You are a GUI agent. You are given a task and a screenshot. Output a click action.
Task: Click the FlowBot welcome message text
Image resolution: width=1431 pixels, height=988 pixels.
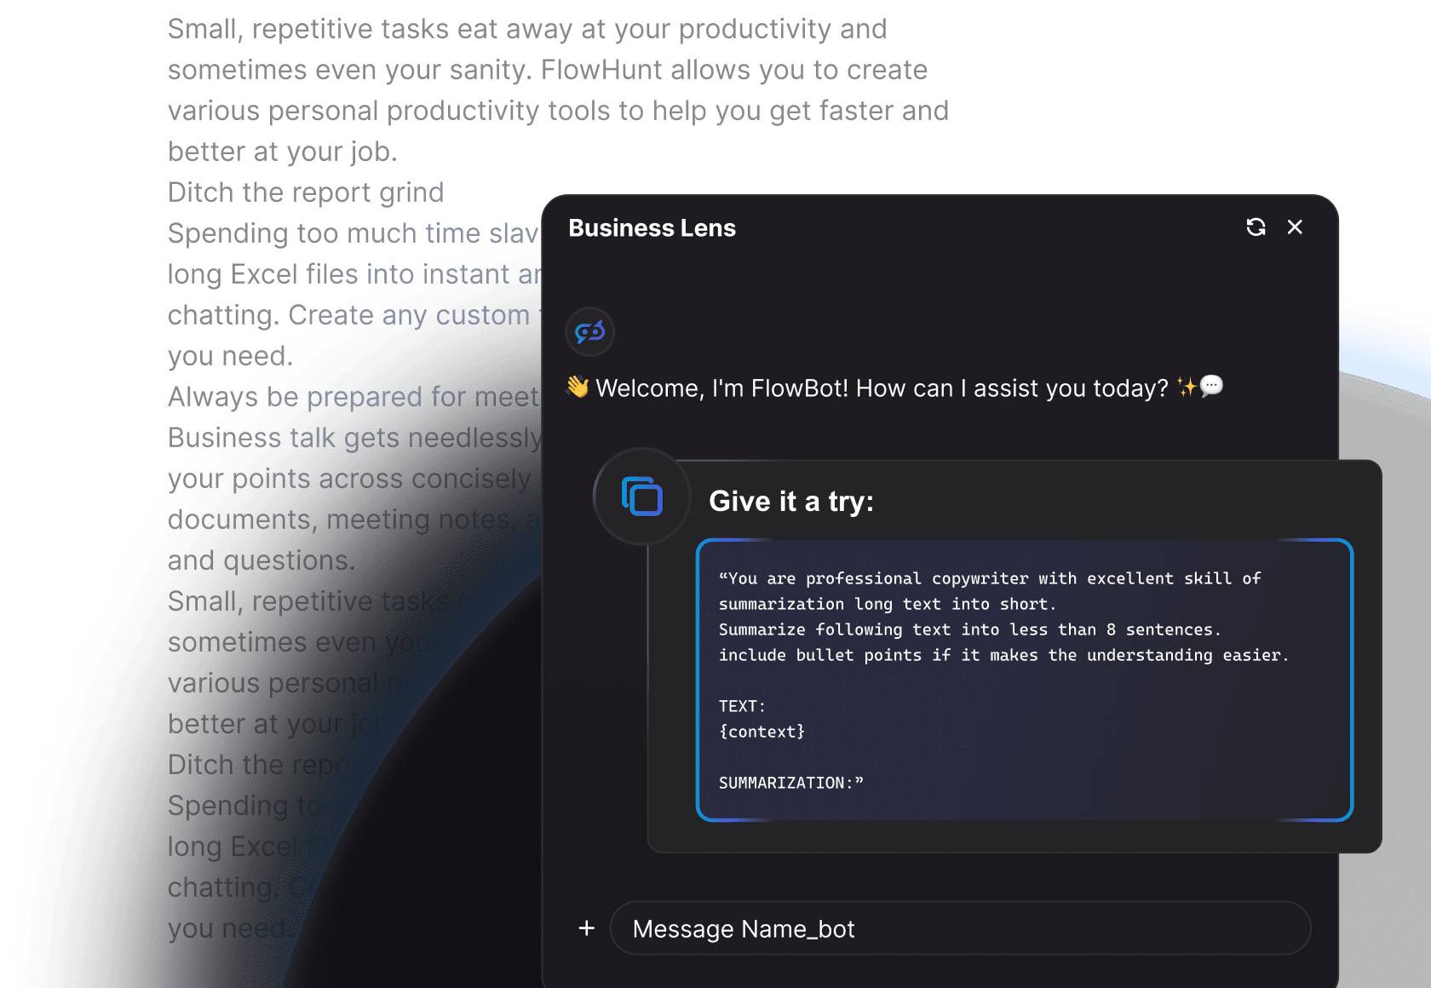[x=882, y=388]
